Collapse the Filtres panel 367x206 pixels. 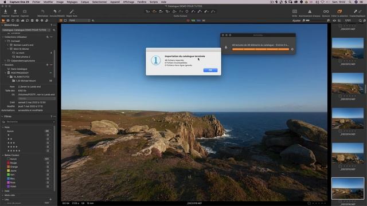2,116
